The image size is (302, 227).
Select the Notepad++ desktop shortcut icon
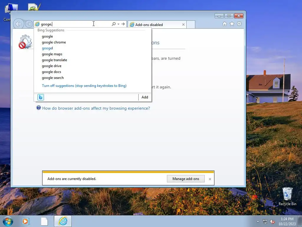34,7
